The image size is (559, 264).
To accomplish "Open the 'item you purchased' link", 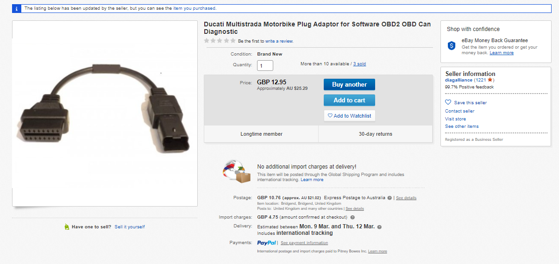I will (195, 8).
